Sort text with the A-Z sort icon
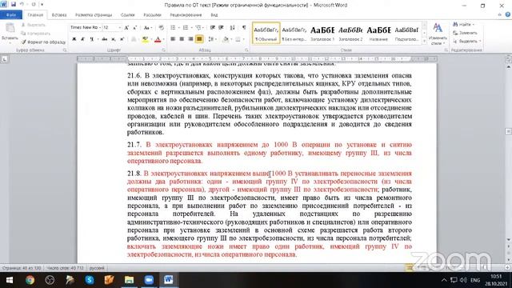The width and height of the screenshot is (512, 288). pyautogui.click(x=233, y=28)
